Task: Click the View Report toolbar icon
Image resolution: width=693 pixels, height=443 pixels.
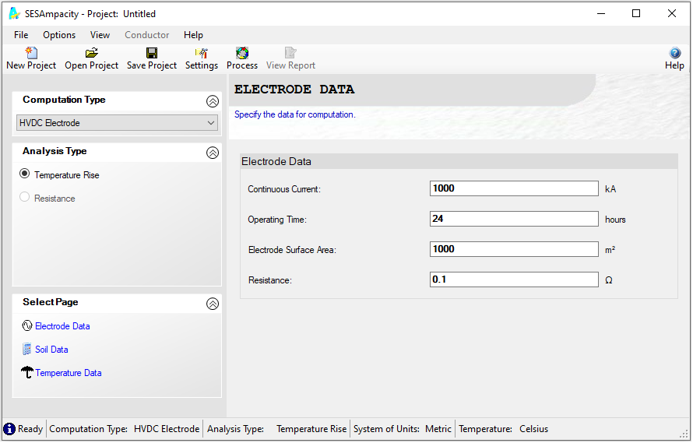Action: point(290,53)
